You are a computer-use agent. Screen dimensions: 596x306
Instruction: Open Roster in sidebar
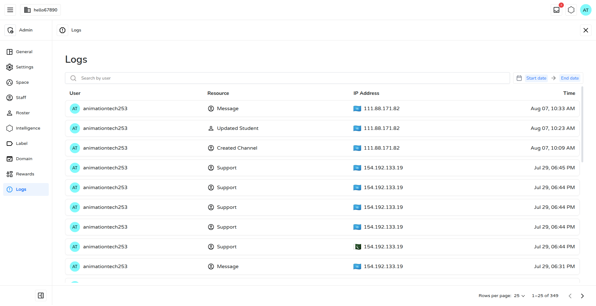26,113
